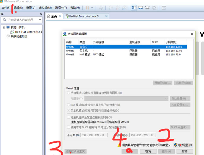Click the revert snapshot toolbar icon
The width and height of the screenshot is (204, 155).
pos(117,8)
